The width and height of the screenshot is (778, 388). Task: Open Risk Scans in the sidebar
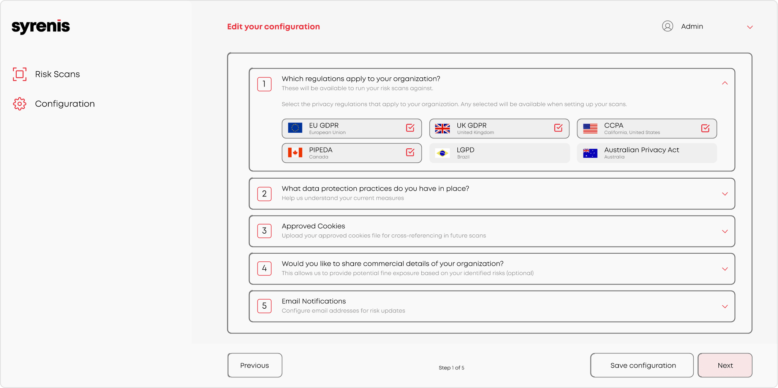(57, 74)
